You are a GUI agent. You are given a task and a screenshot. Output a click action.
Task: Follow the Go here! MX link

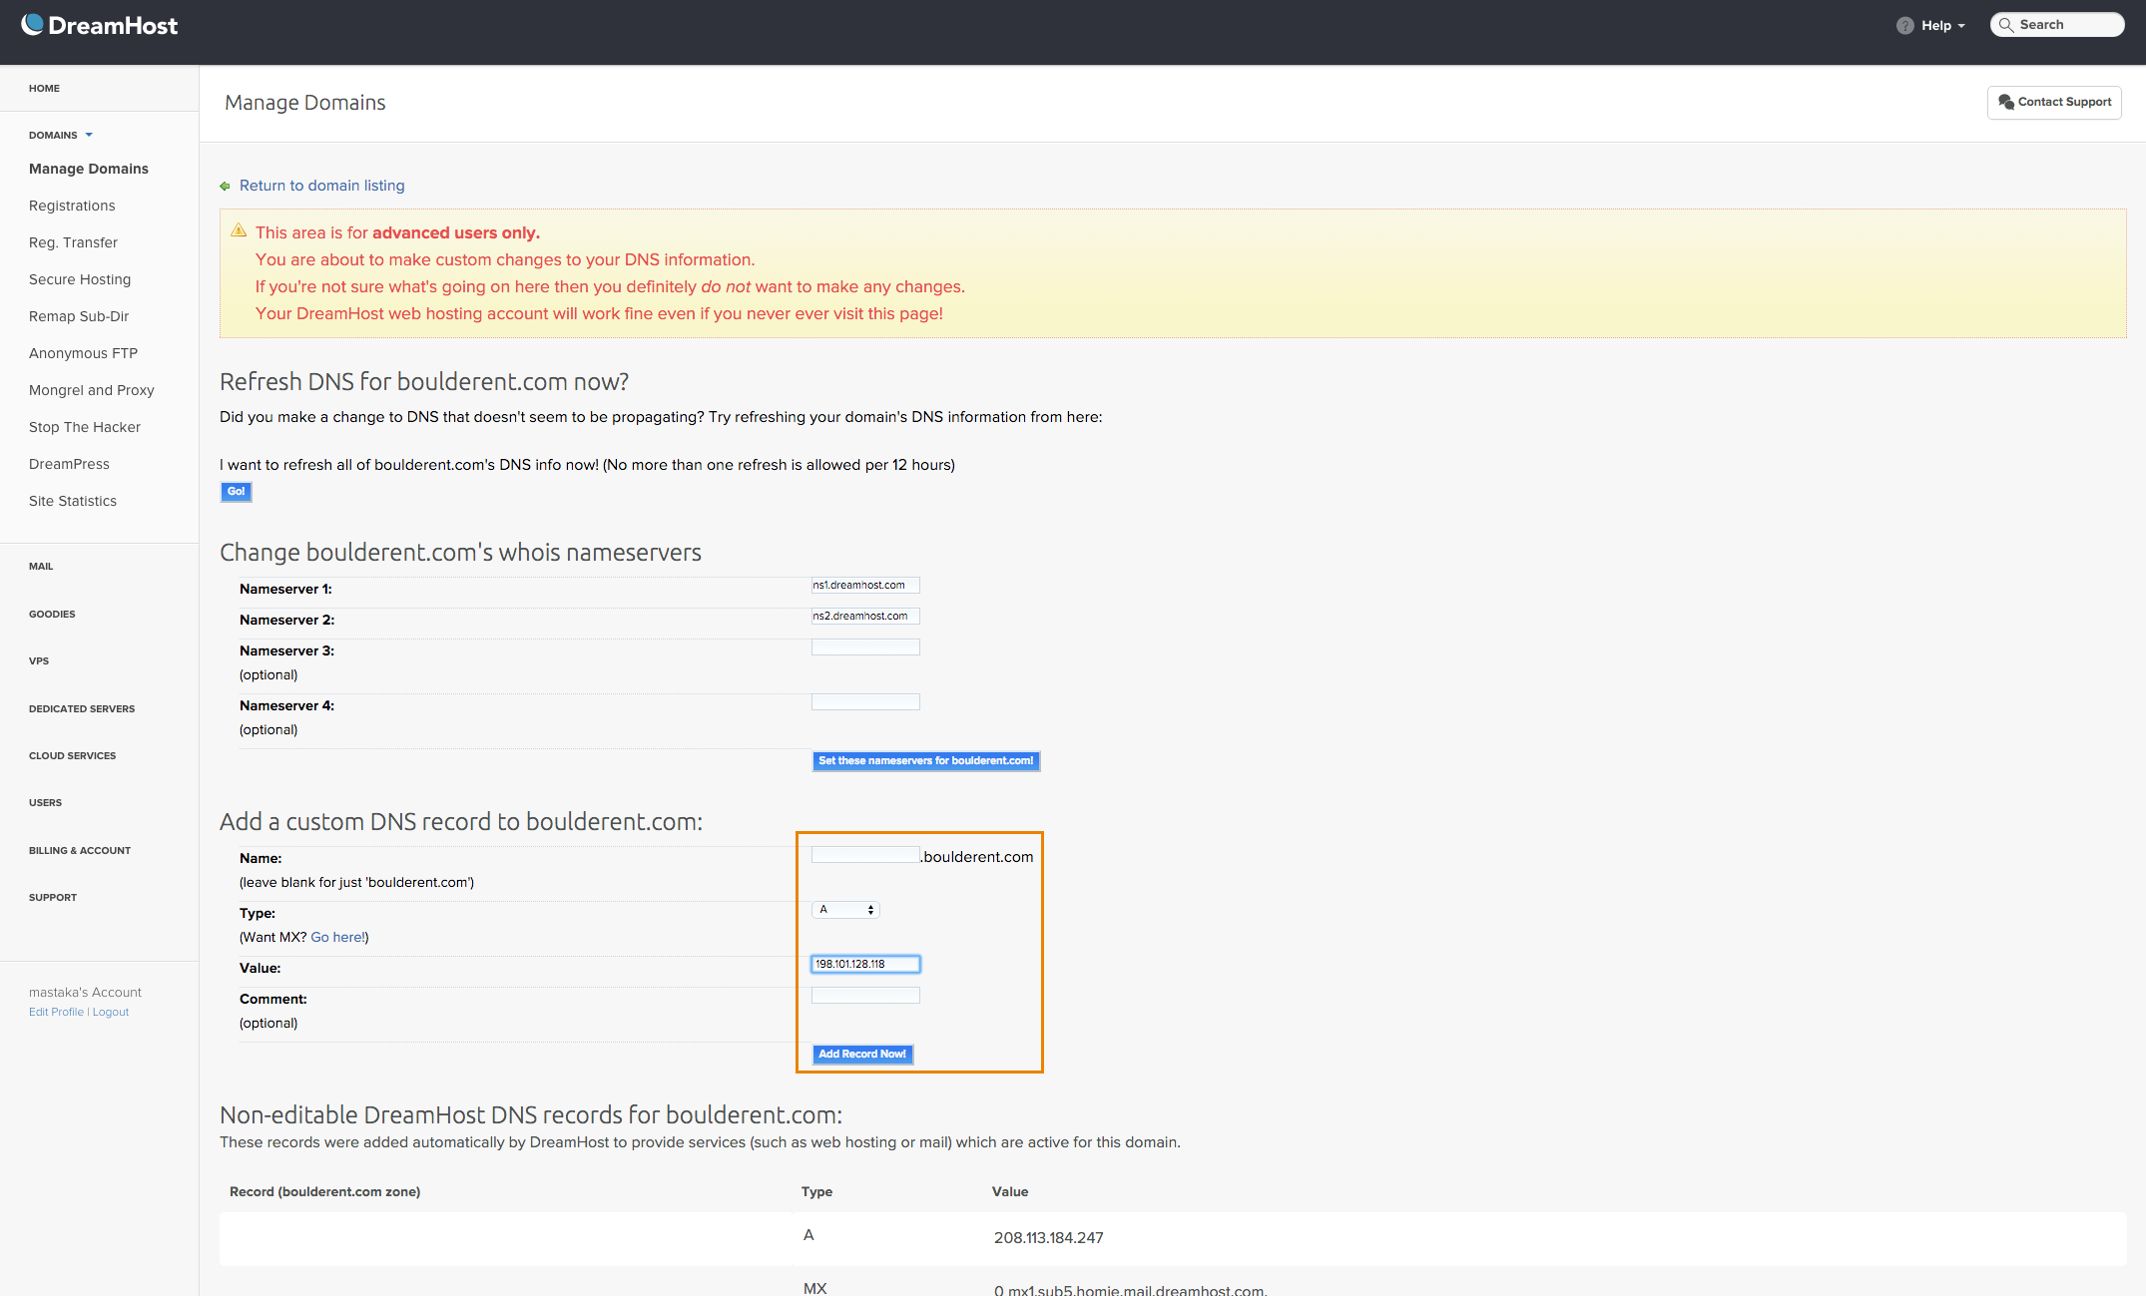pyautogui.click(x=336, y=937)
